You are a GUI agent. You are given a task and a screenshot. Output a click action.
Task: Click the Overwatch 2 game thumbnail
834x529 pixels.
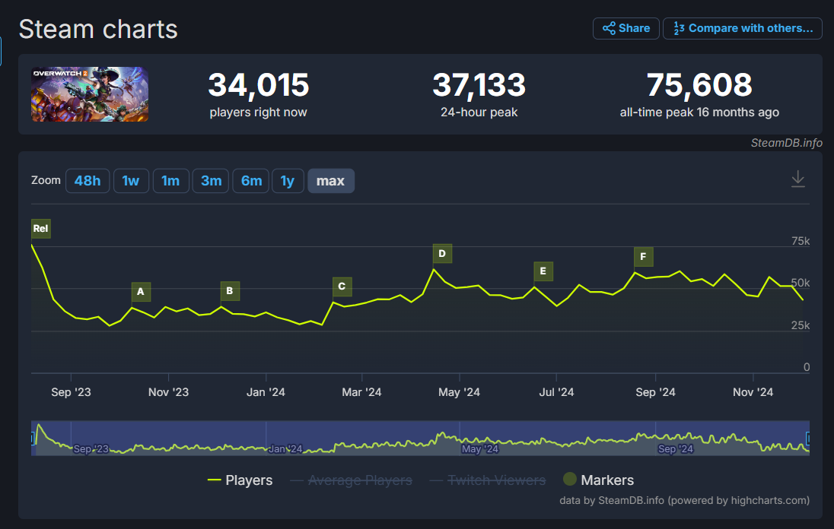pyautogui.click(x=90, y=94)
